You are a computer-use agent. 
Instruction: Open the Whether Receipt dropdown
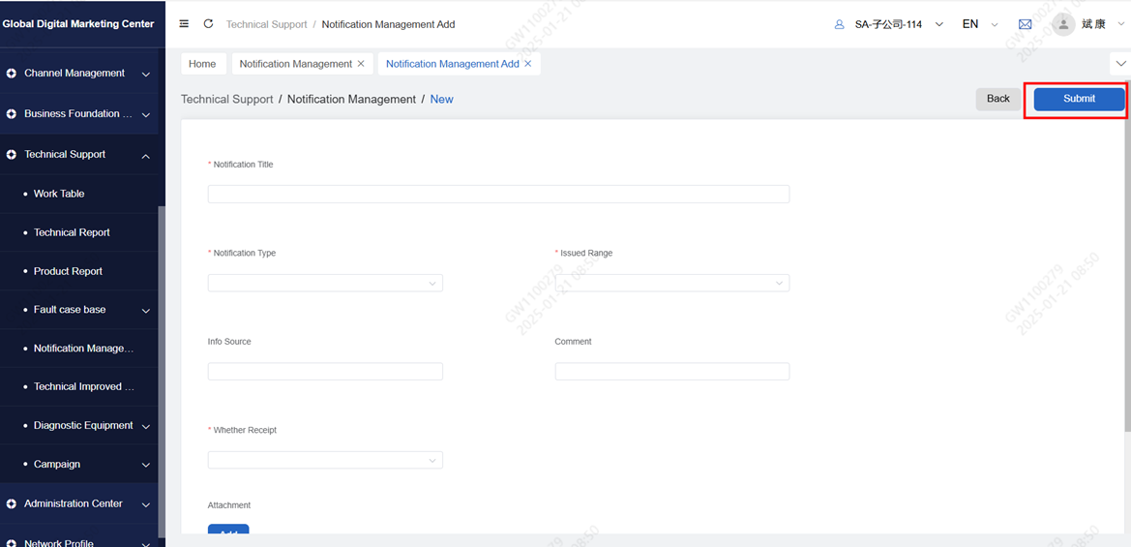(325, 461)
